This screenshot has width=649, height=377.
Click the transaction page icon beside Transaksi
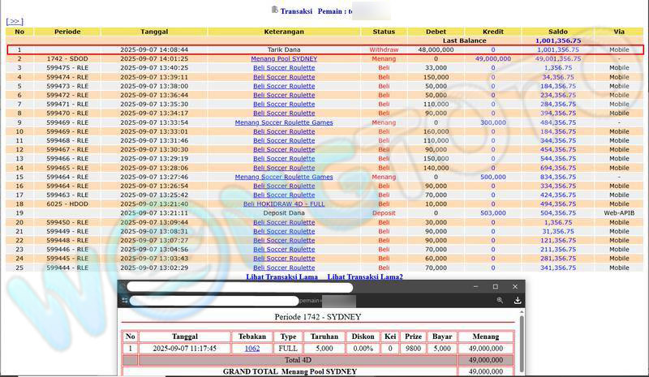(275, 11)
